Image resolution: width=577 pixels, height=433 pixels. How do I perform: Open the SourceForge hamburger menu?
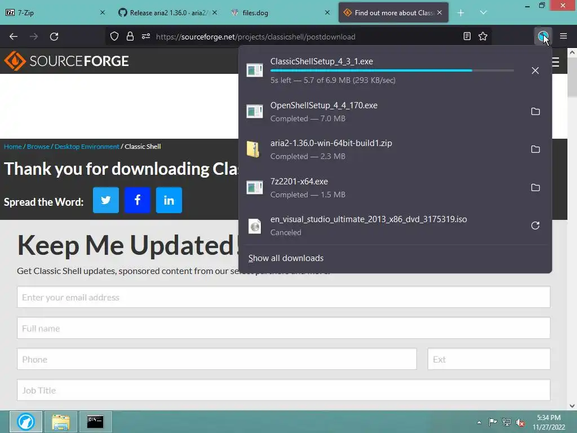coord(556,62)
